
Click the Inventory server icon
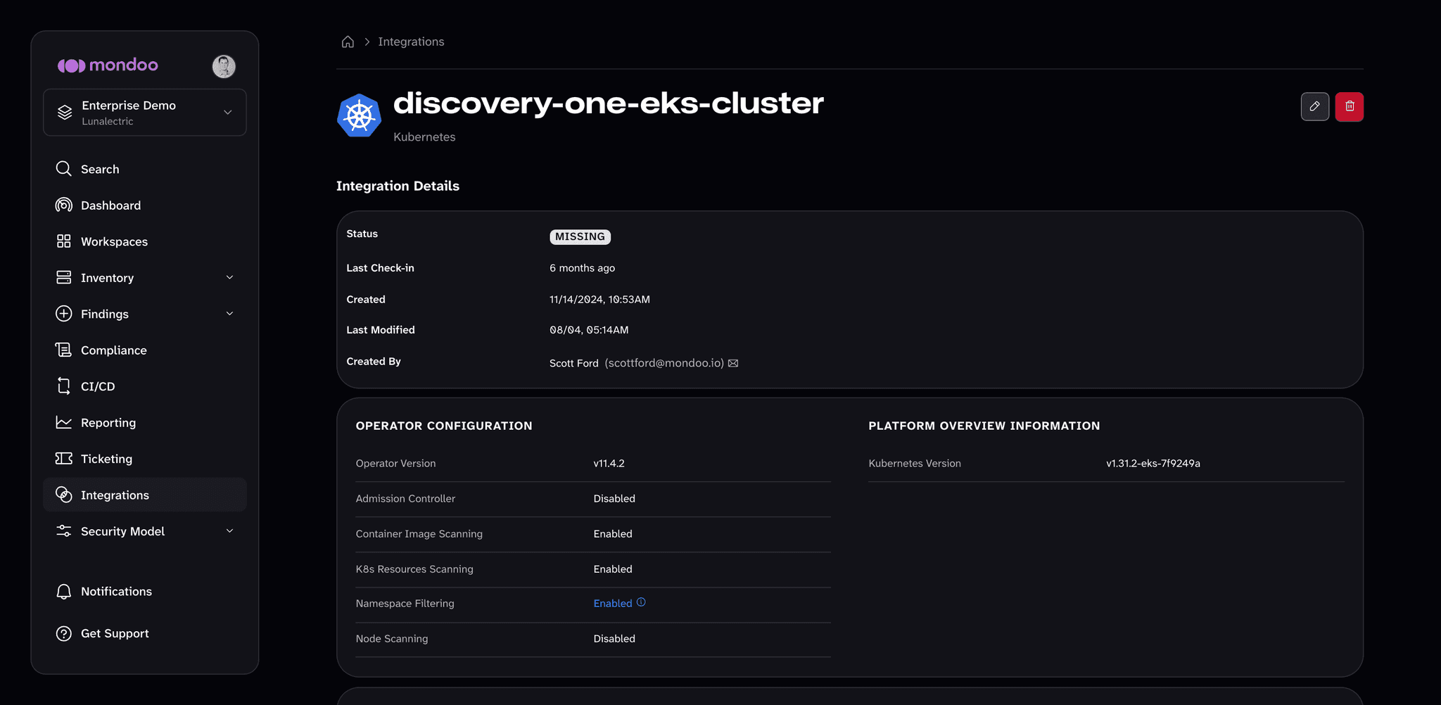pos(63,277)
